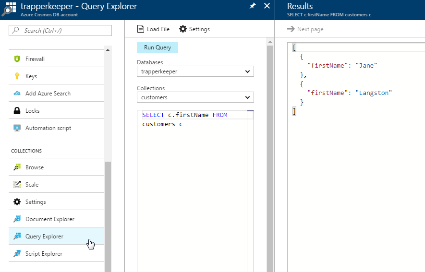Click the toolbar Settings gear icon

pyautogui.click(x=183, y=29)
